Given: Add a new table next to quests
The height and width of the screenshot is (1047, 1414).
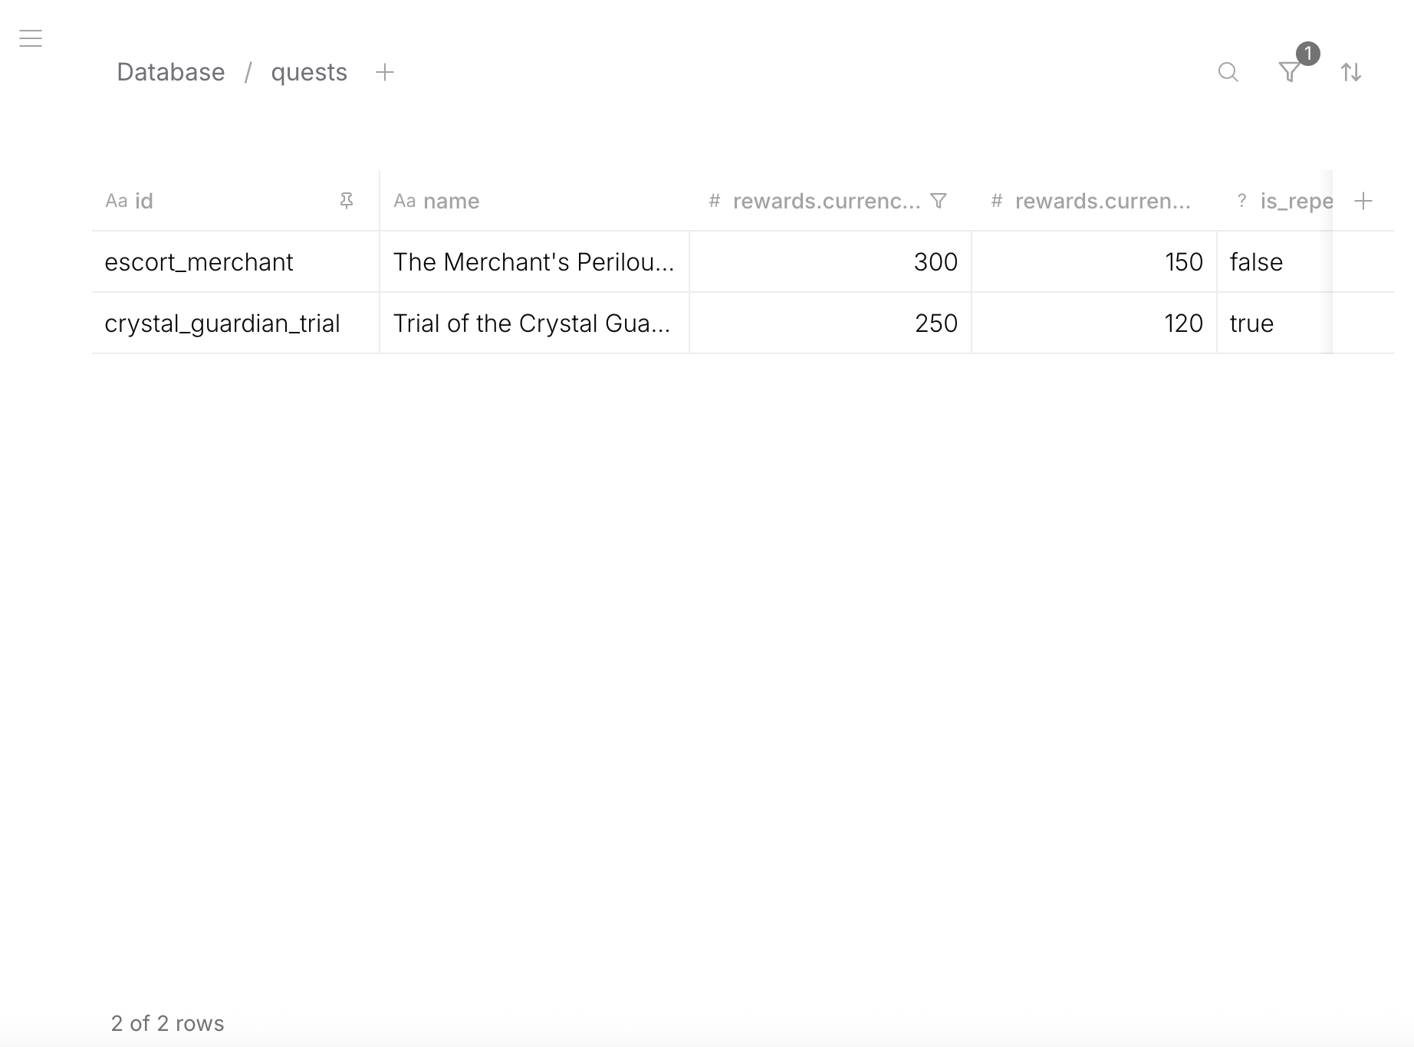Looking at the screenshot, I should 384,71.
